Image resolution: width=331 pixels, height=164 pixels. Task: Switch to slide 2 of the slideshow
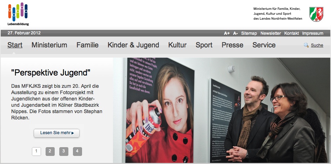pos(50,151)
